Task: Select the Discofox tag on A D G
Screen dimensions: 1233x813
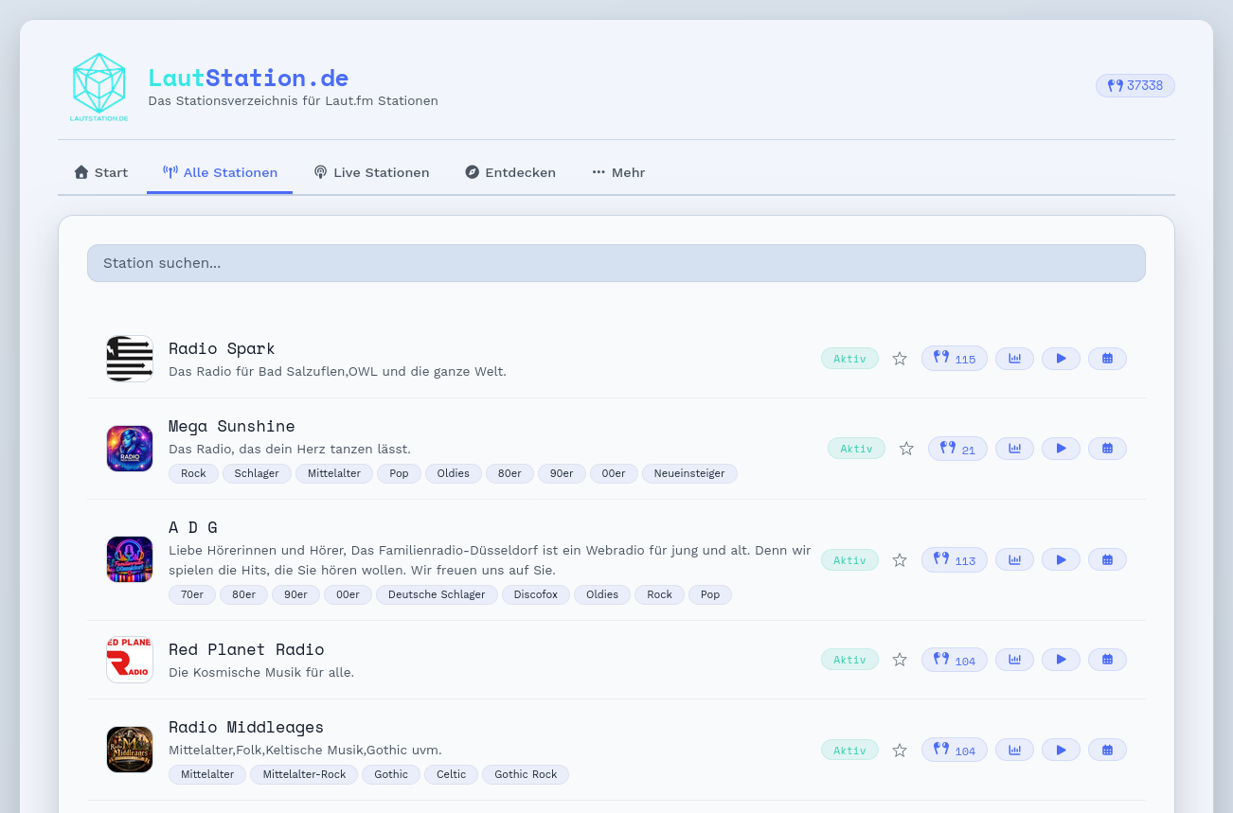Action: pos(536,594)
